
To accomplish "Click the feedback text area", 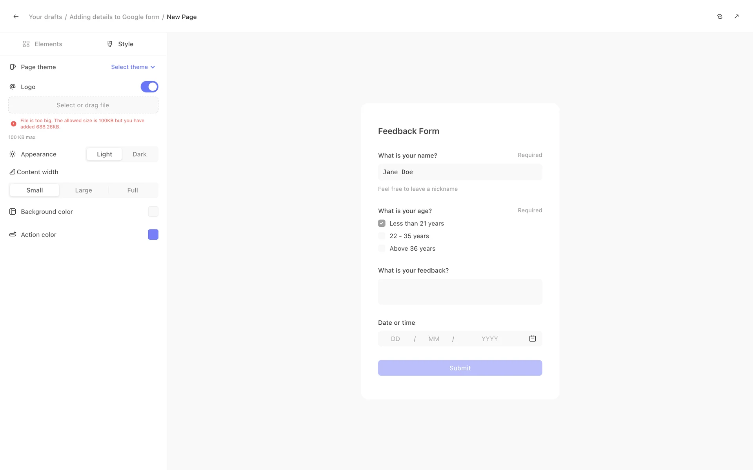I will click(460, 291).
